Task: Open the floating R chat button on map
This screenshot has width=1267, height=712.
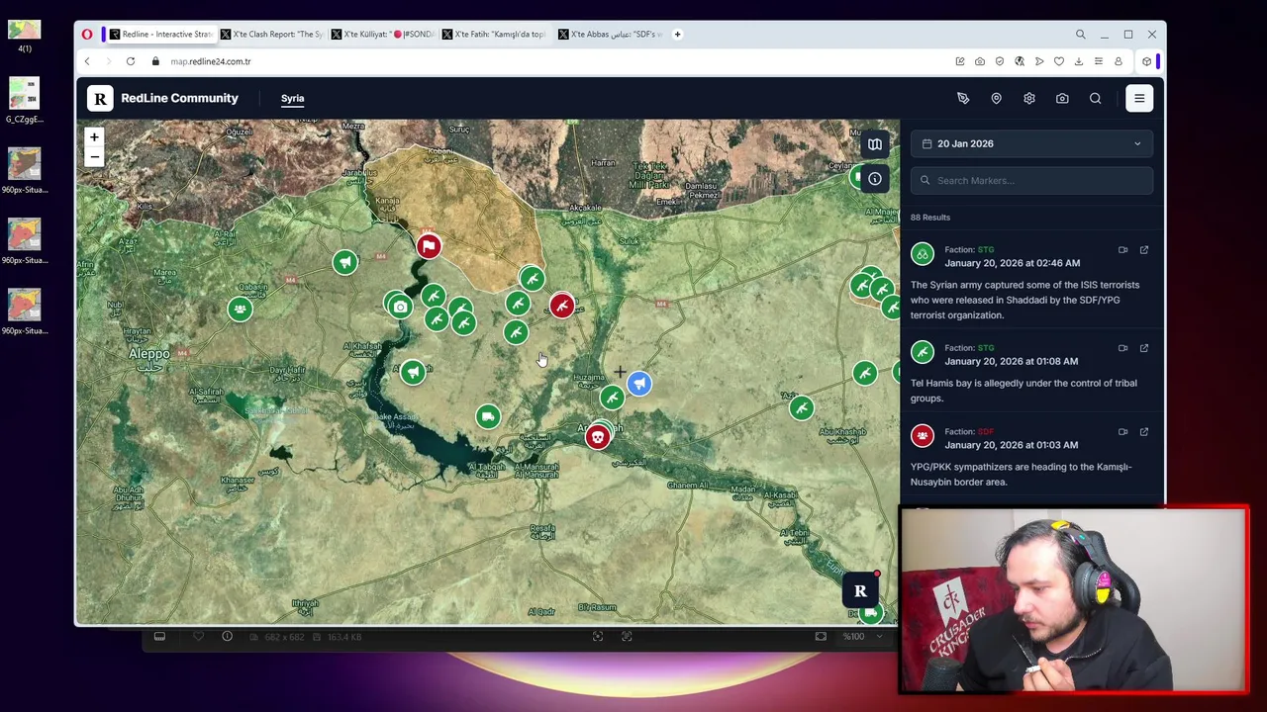Action: pos(860,591)
